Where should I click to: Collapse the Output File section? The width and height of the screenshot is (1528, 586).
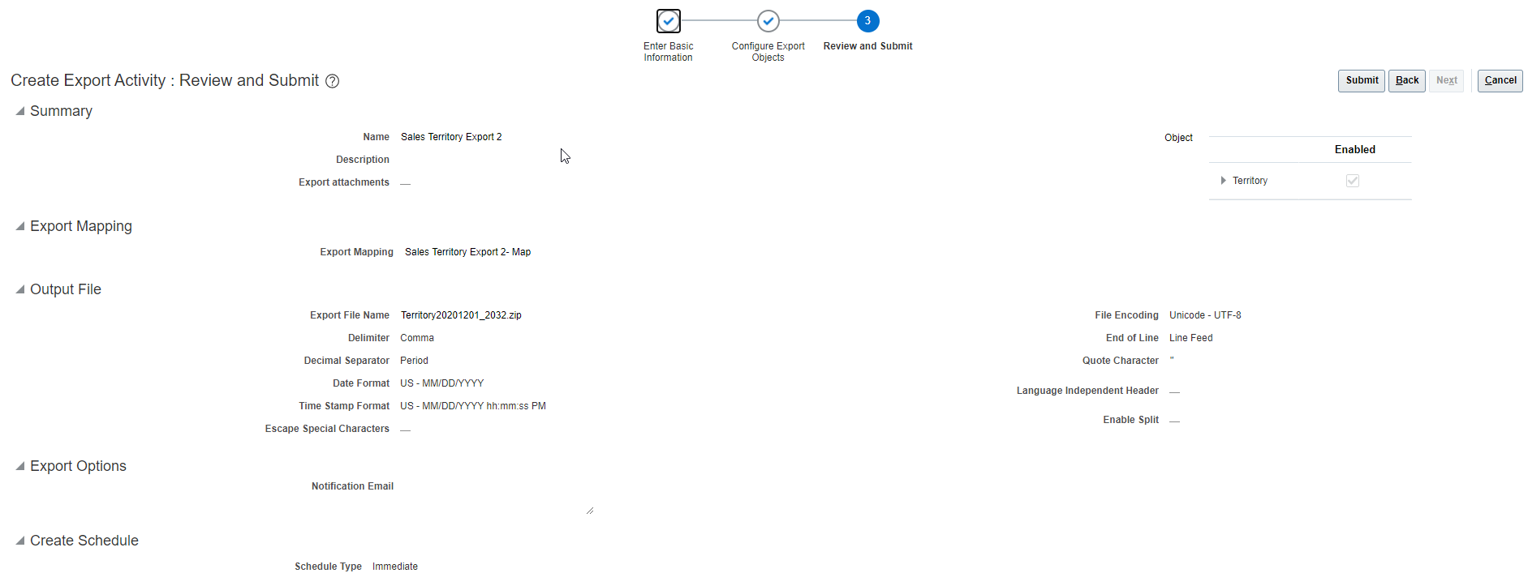[x=20, y=289]
